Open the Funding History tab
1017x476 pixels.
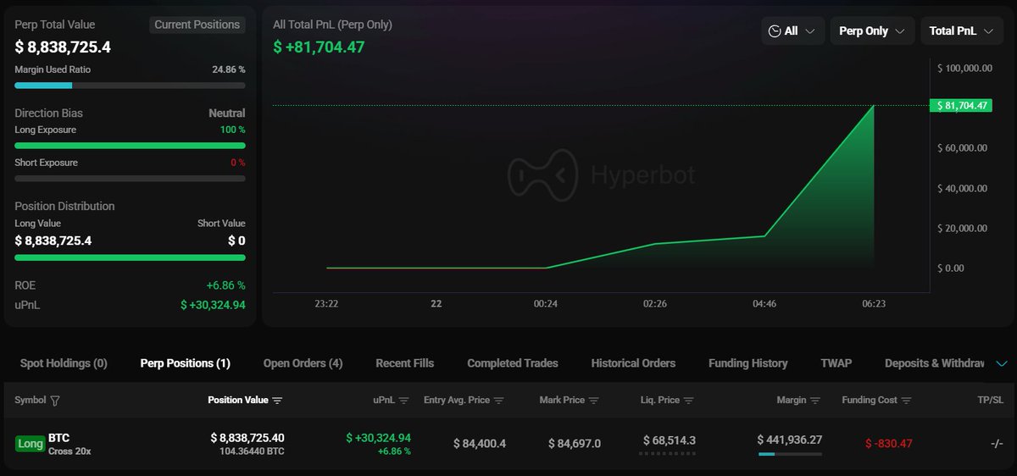747,363
